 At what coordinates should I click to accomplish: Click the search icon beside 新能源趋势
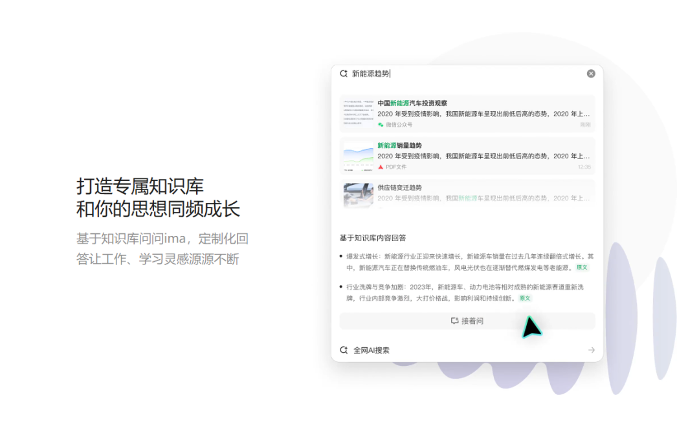click(344, 74)
